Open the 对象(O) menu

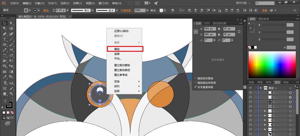(40, 3)
